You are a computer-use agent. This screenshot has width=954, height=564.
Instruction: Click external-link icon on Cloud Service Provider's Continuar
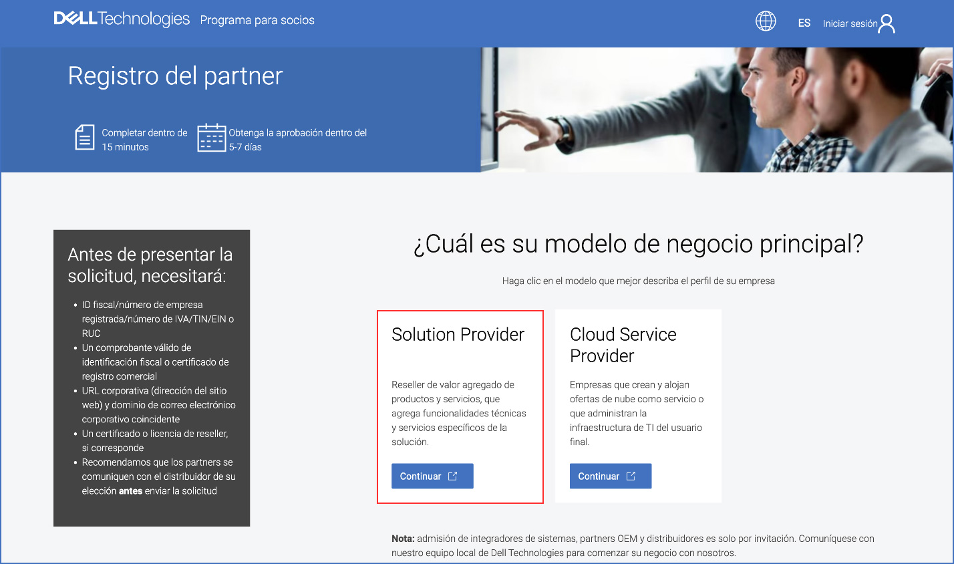631,476
